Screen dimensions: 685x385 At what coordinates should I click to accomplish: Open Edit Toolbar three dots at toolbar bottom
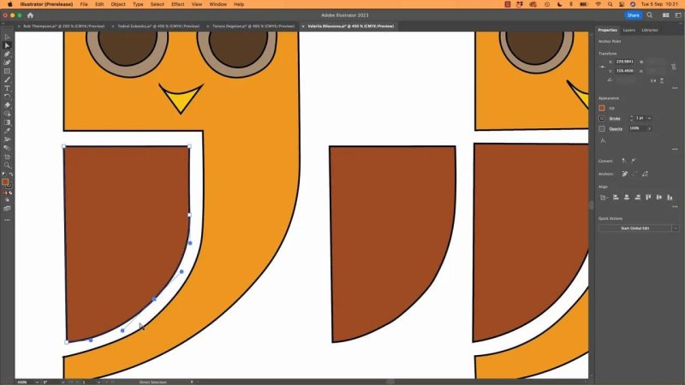click(7, 220)
